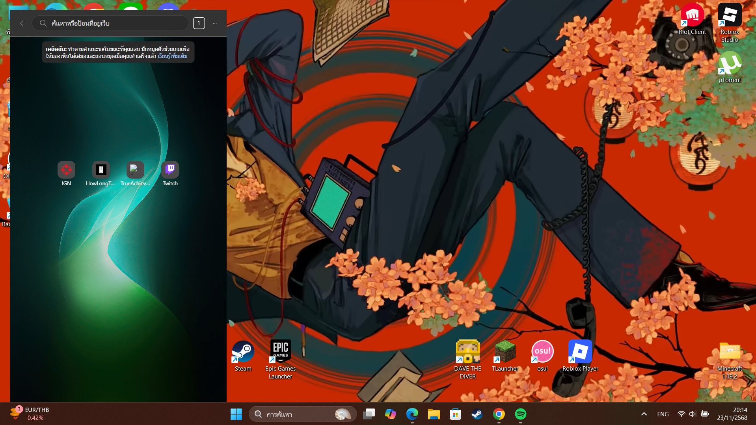This screenshot has height=425, width=756.
Task: Open the volume control in system tray
Action: [x=692, y=414]
